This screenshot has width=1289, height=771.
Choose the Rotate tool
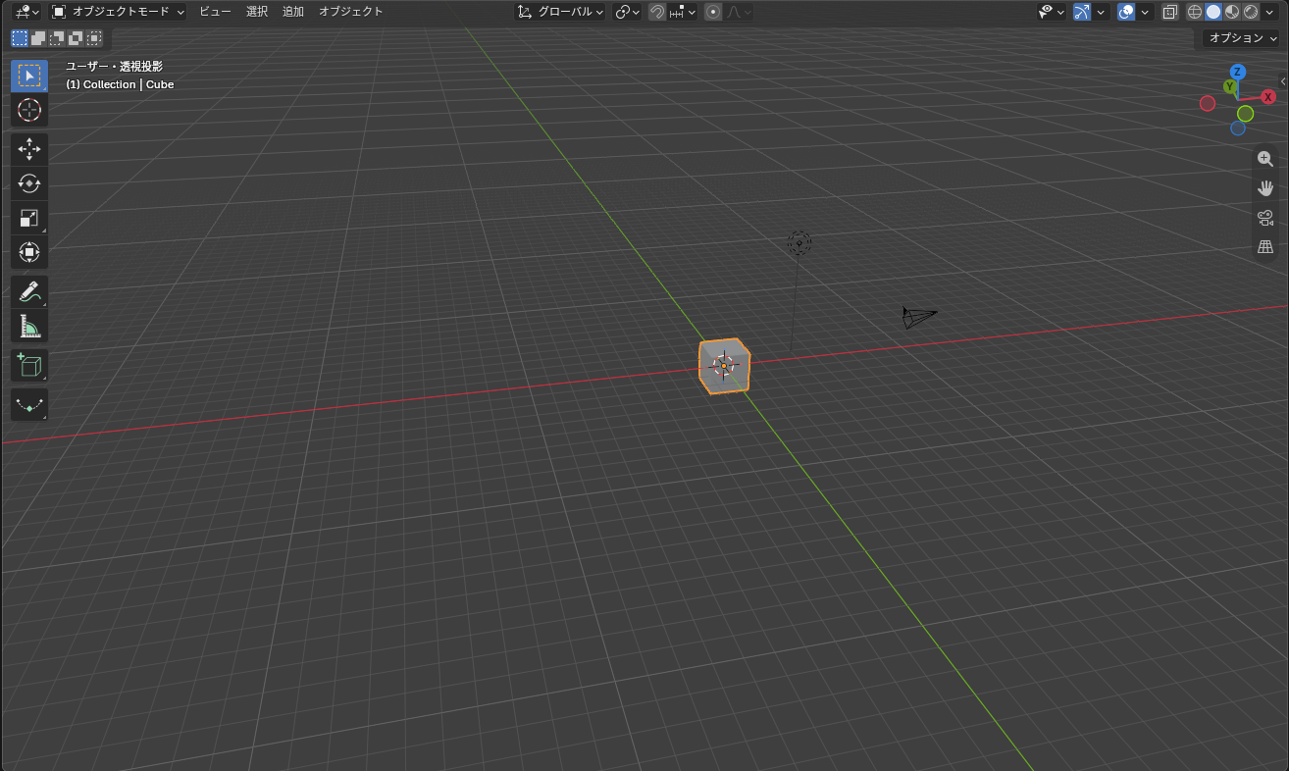click(x=29, y=183)
